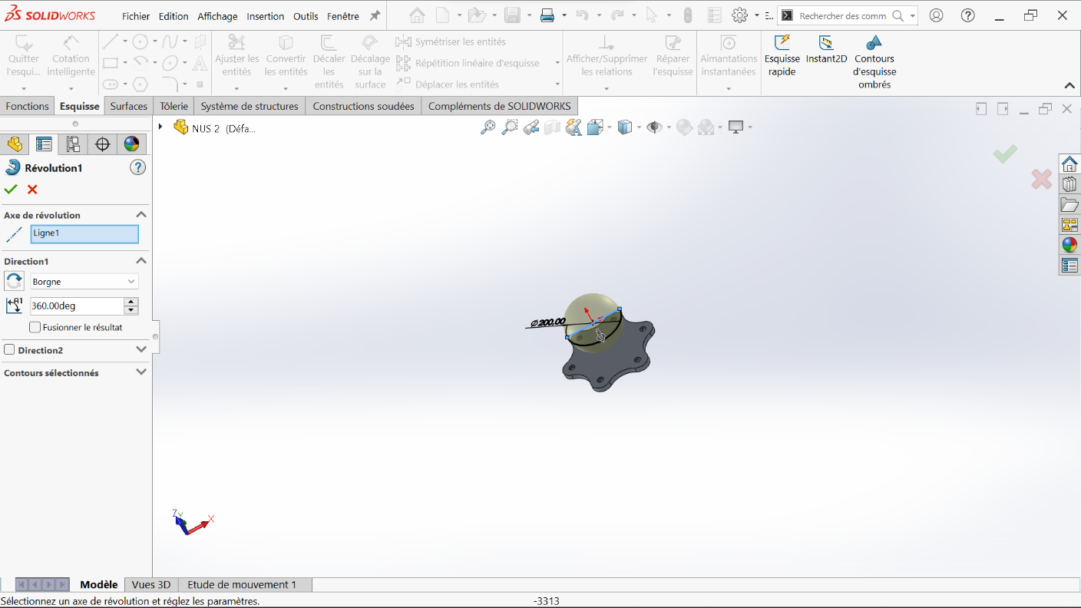Enable the Direction2 checkbox
Viewport: 1081px width, 608px height.
(x=9, y=350)
